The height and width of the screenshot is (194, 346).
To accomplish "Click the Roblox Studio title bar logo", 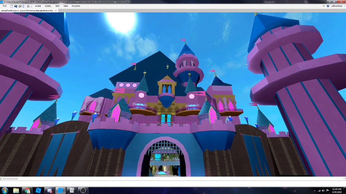I will click(x=2, y=2).
